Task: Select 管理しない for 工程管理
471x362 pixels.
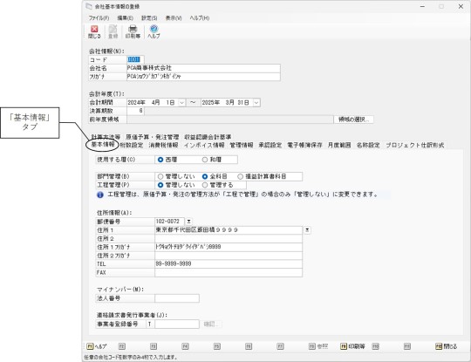Action: coord(176,185)
